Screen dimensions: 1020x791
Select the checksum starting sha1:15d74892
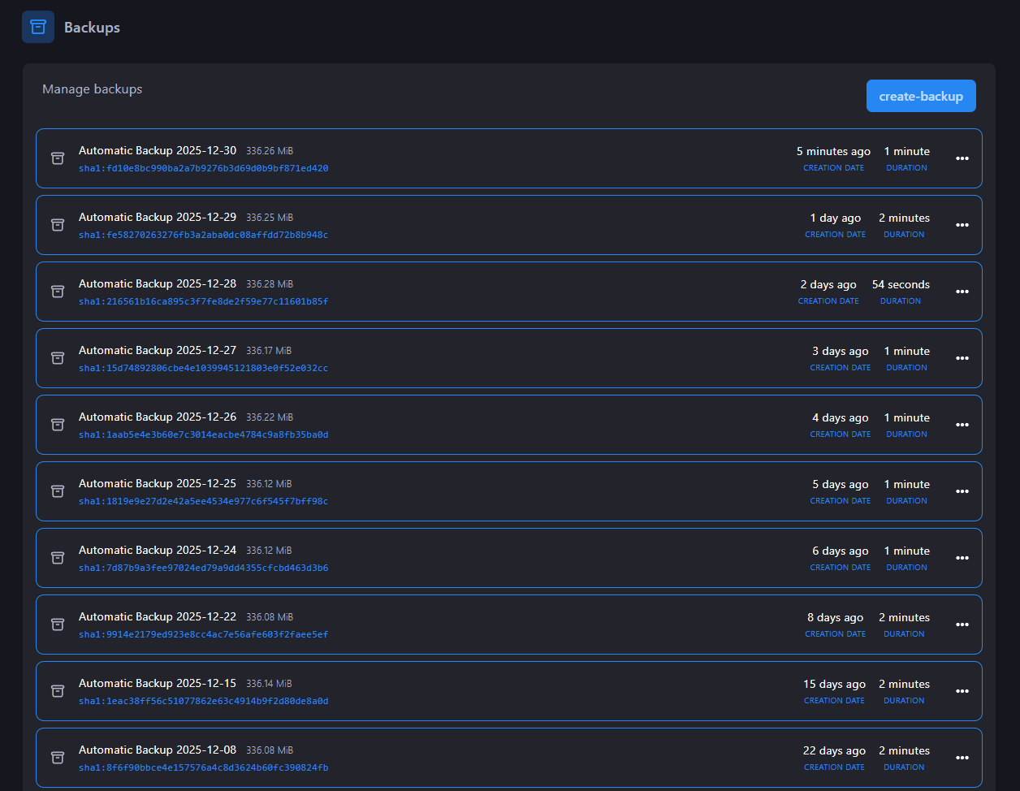pyautogui.click(x=204, y=368)
